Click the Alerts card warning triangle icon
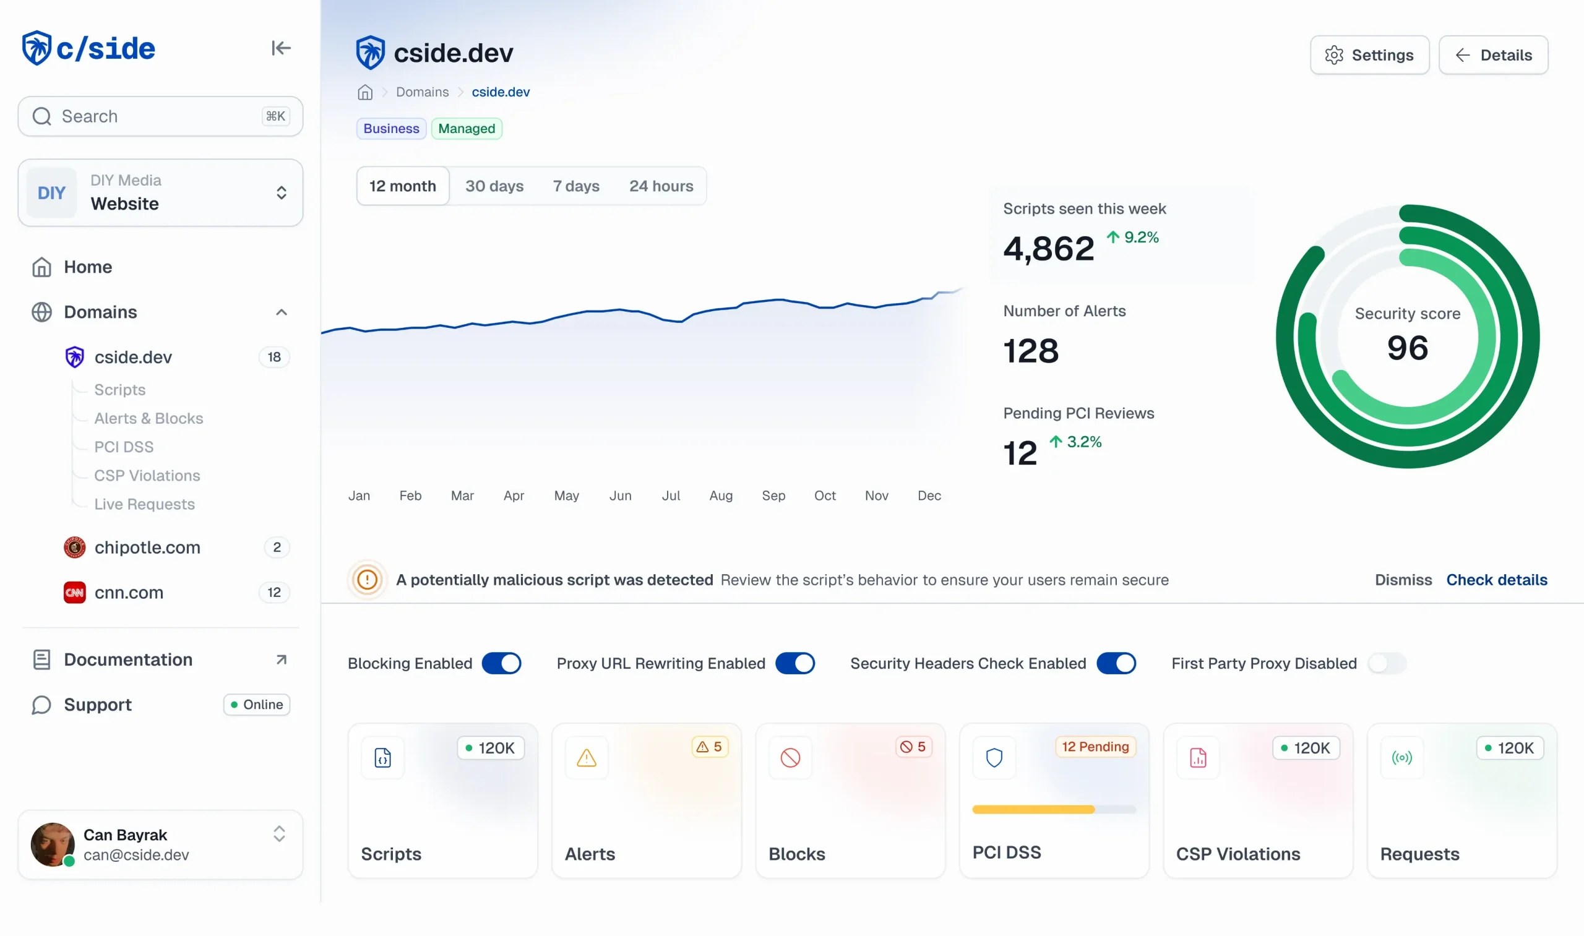 tap(586, 757)
